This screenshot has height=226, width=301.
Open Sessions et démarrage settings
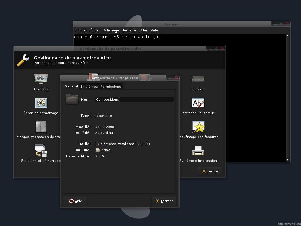pyautogui.click(x=41, y=151)
